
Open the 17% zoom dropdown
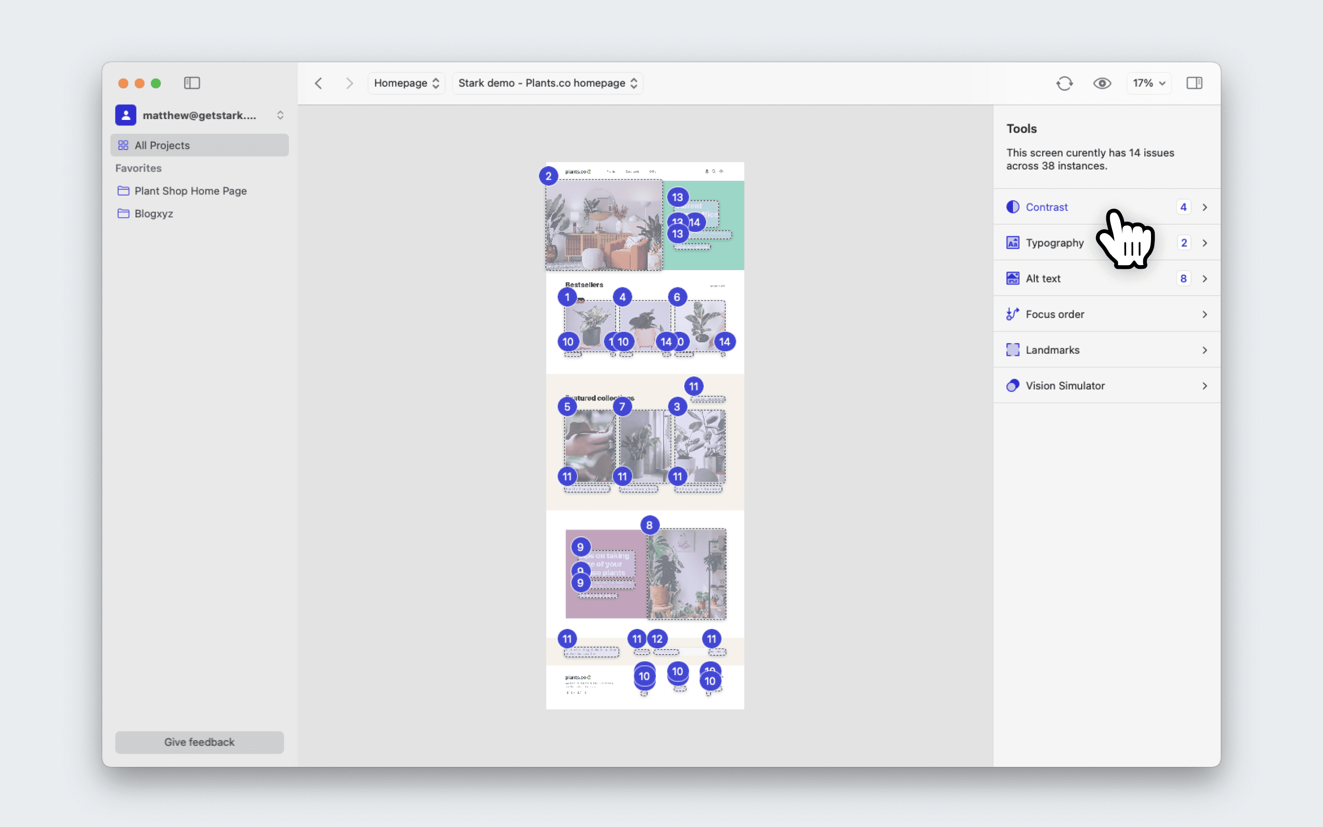(1149, 83)
